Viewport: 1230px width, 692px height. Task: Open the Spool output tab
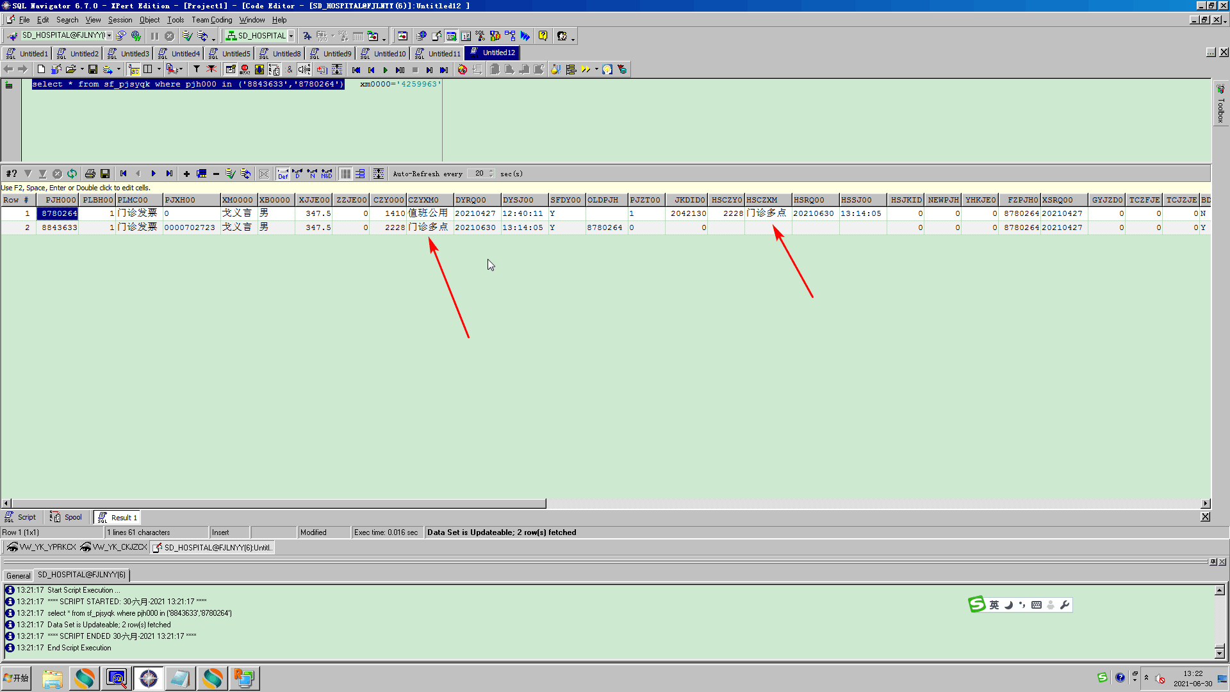pos(67,517)
